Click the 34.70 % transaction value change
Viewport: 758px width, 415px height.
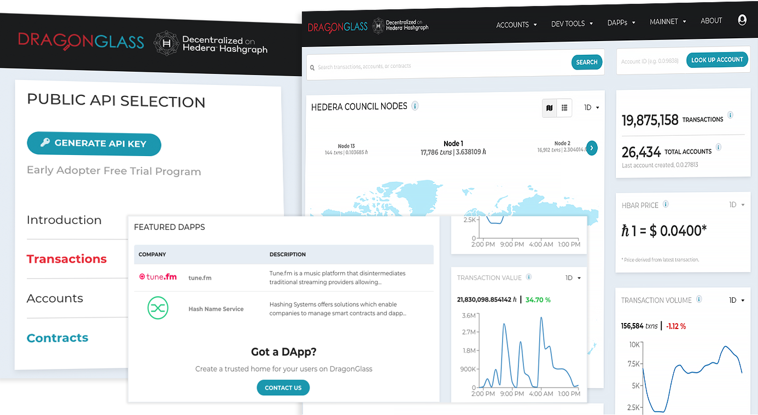point(538,300)
